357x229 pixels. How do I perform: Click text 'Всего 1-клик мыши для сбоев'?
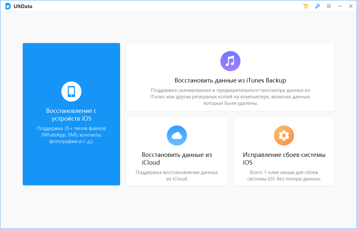(284, 172)
